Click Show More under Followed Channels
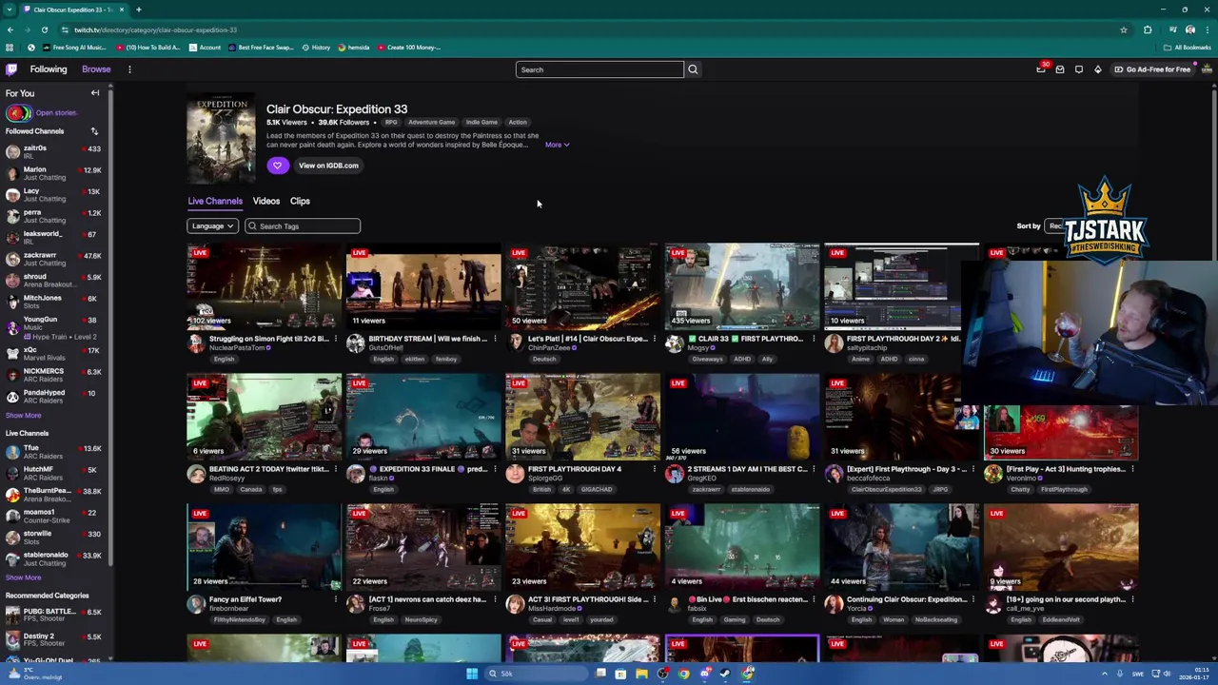 click(x=23, y=416)
